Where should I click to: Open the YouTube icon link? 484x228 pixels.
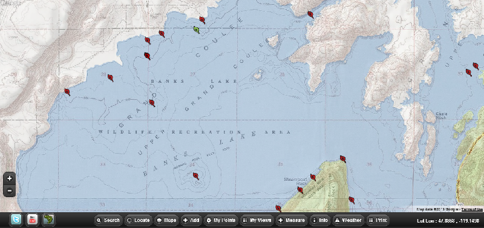pyautogui.click(x=32, y=220)
